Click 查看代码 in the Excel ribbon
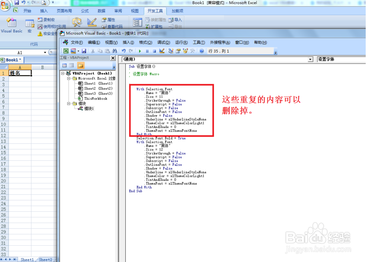Screen dimensions: 372x262 (x=112, y=26)
